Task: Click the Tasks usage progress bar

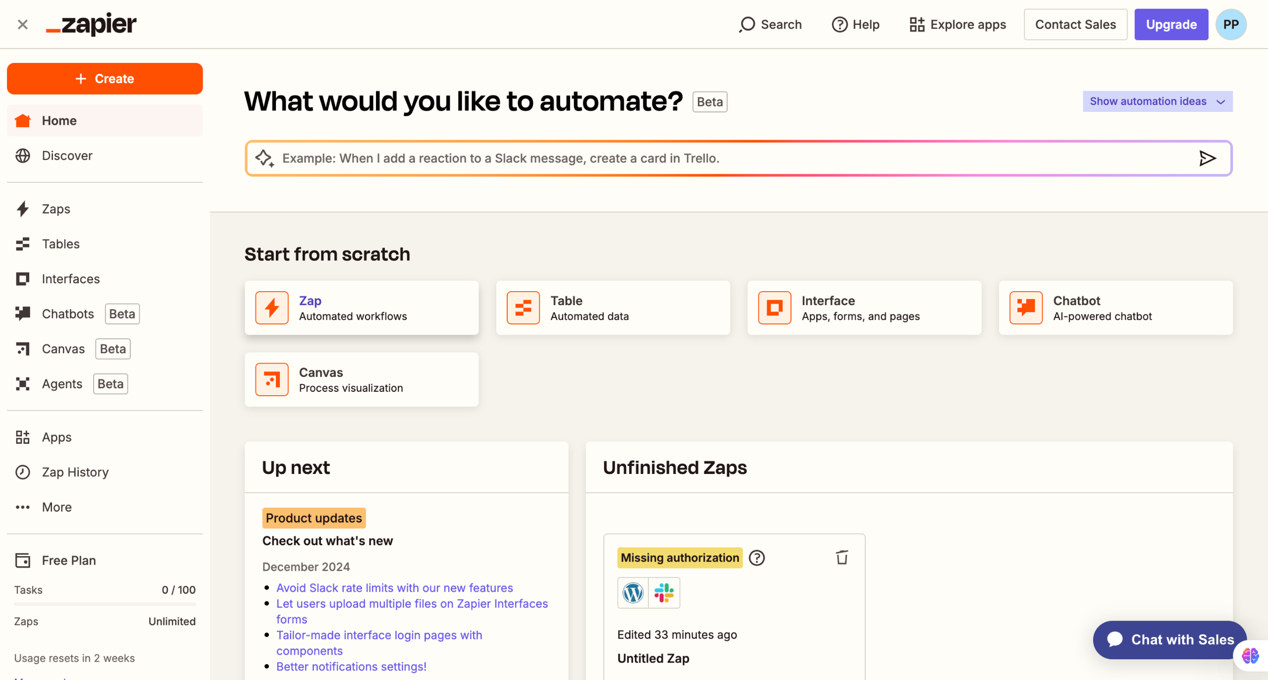Action: pyautogui.click(x=105, y=604)
